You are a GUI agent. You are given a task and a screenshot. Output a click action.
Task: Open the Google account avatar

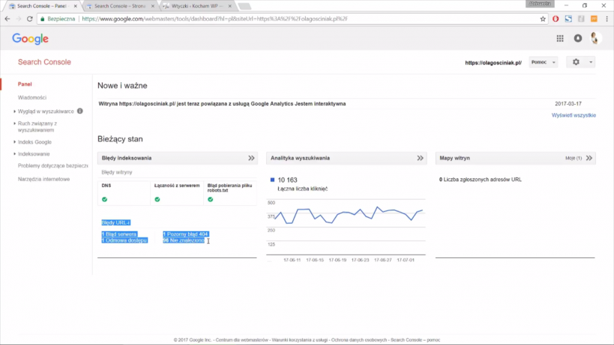[595, 38]
